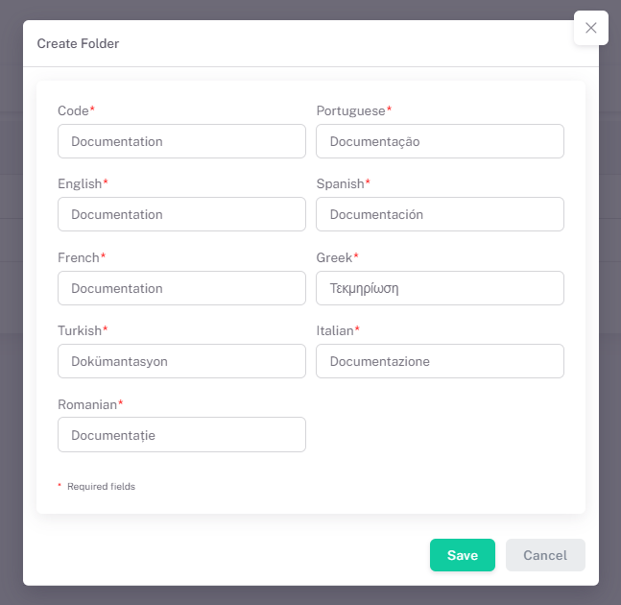The height and width of the screenshot is (605, 621).
Task: Select the French input box
Action: [181, 288]
